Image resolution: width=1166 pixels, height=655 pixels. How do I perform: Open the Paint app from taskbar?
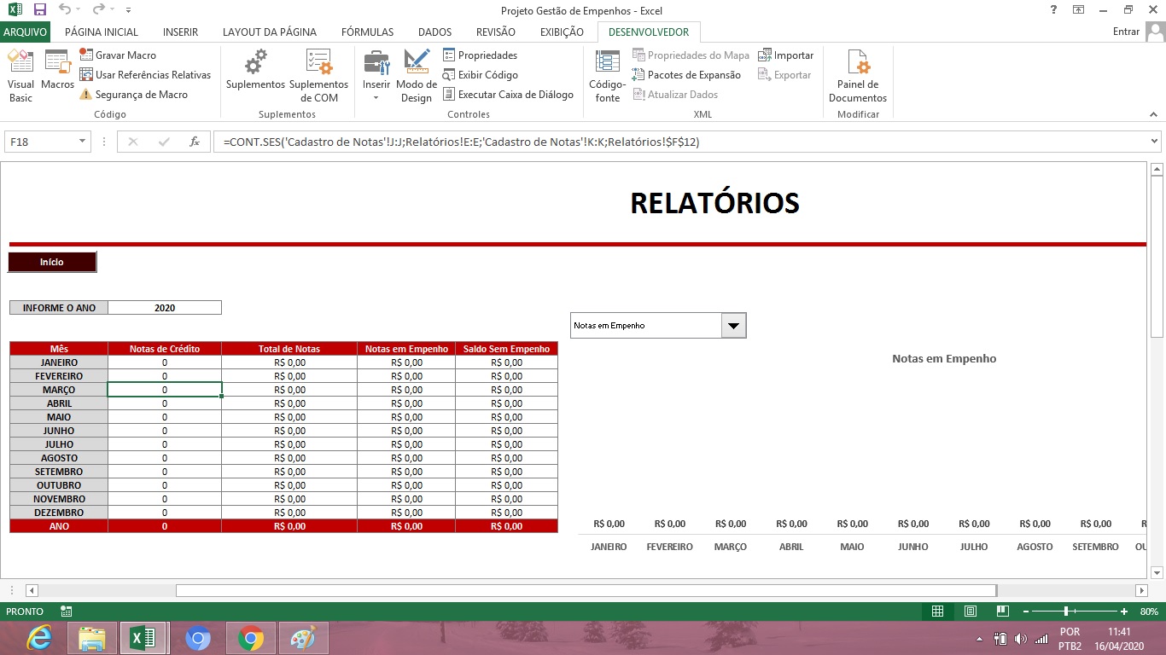(x=303, y=638)
